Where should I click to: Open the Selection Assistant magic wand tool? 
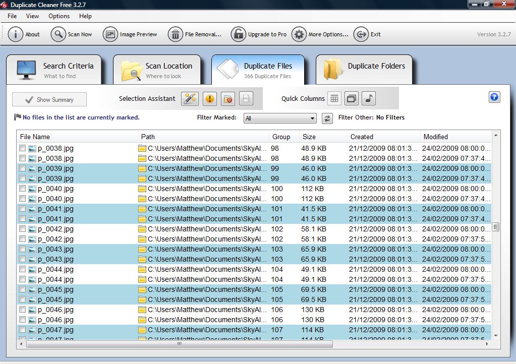[x=190, y=99]
